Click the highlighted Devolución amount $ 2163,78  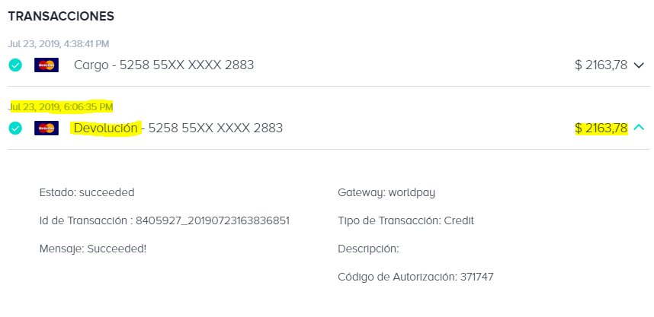(601, 128)
